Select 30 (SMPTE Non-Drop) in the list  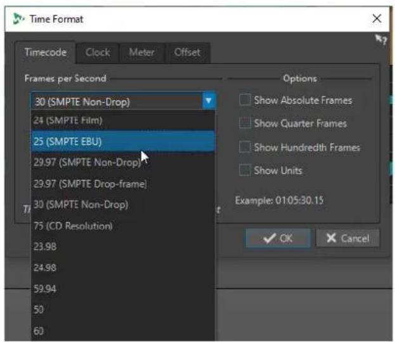pos(123,205)
